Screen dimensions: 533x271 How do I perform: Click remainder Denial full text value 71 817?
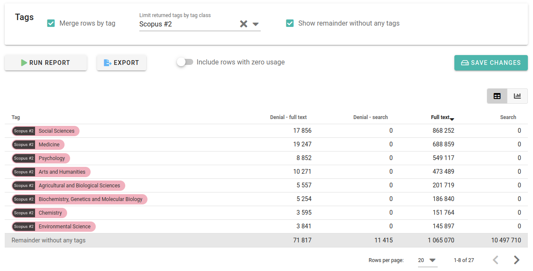click(x=302, y=240)
